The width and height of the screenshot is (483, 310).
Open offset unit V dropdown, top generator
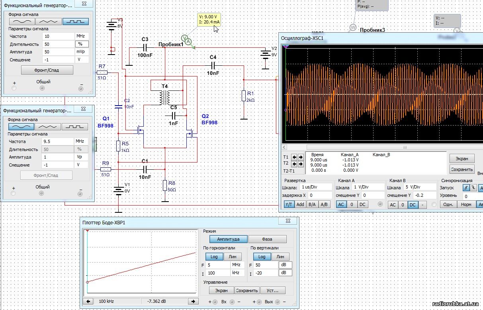(82, 59)
